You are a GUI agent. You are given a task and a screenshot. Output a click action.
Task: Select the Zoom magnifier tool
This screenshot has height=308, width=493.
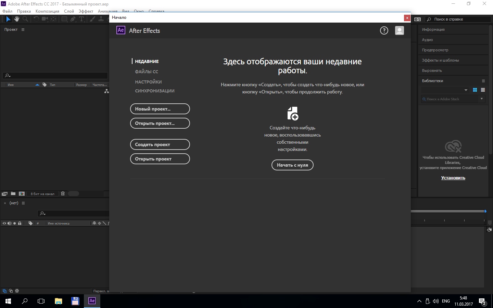coord(25,19)
